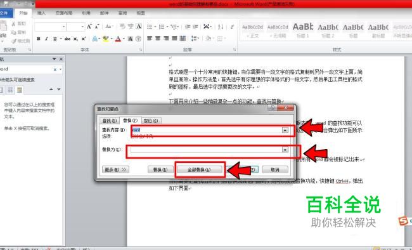Switch to the Go To (定位) tab in the dialog

151,121
